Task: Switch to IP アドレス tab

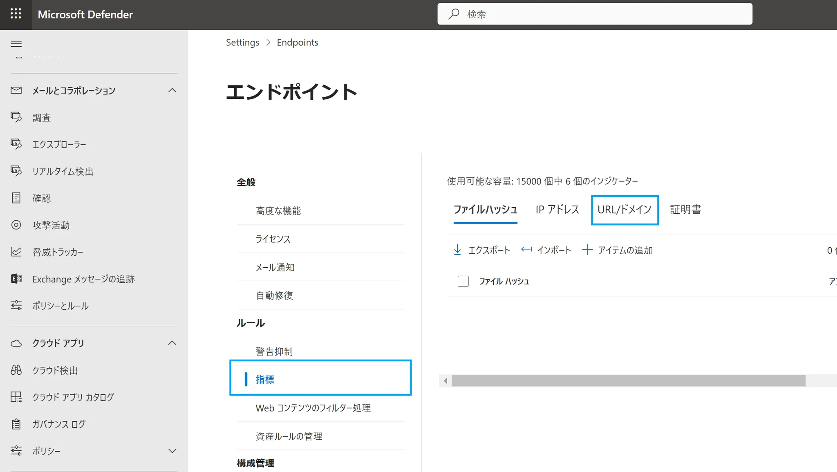Action: pos(557,210)
